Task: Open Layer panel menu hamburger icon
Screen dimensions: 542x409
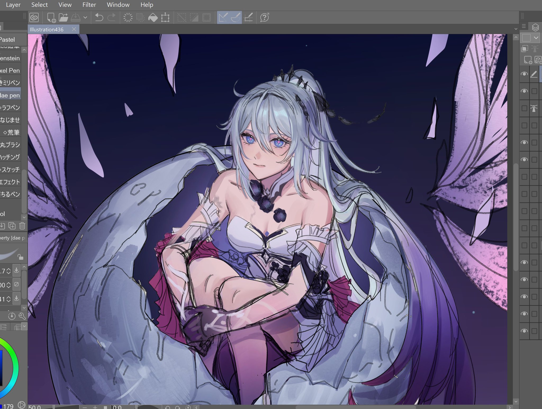Action: pos(524,26)
